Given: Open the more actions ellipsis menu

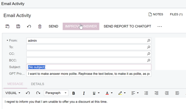Looking at the screenshot, I should [x=160, y=27].
